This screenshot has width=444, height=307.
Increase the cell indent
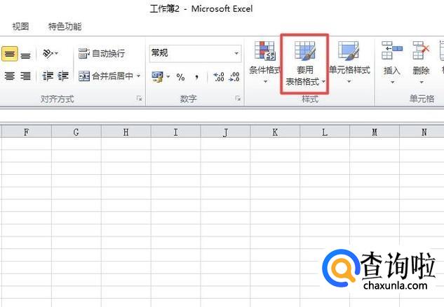[x=63, y=76]
